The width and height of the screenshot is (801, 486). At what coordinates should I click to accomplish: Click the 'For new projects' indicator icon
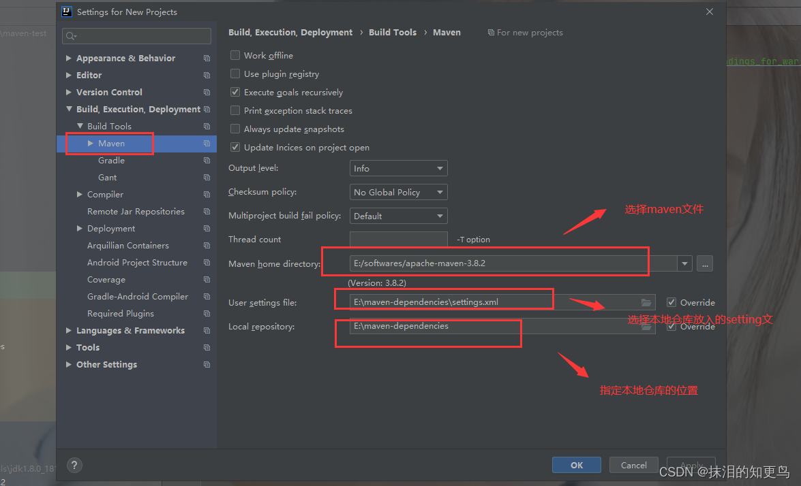pos(491,33)
